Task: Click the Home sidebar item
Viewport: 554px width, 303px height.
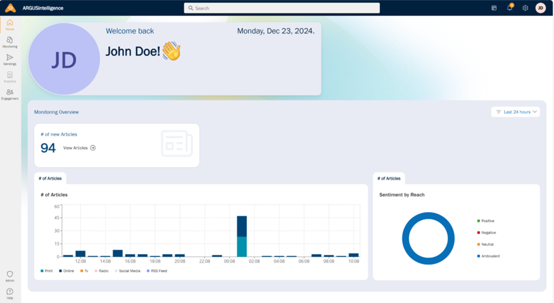Action: 10,24
